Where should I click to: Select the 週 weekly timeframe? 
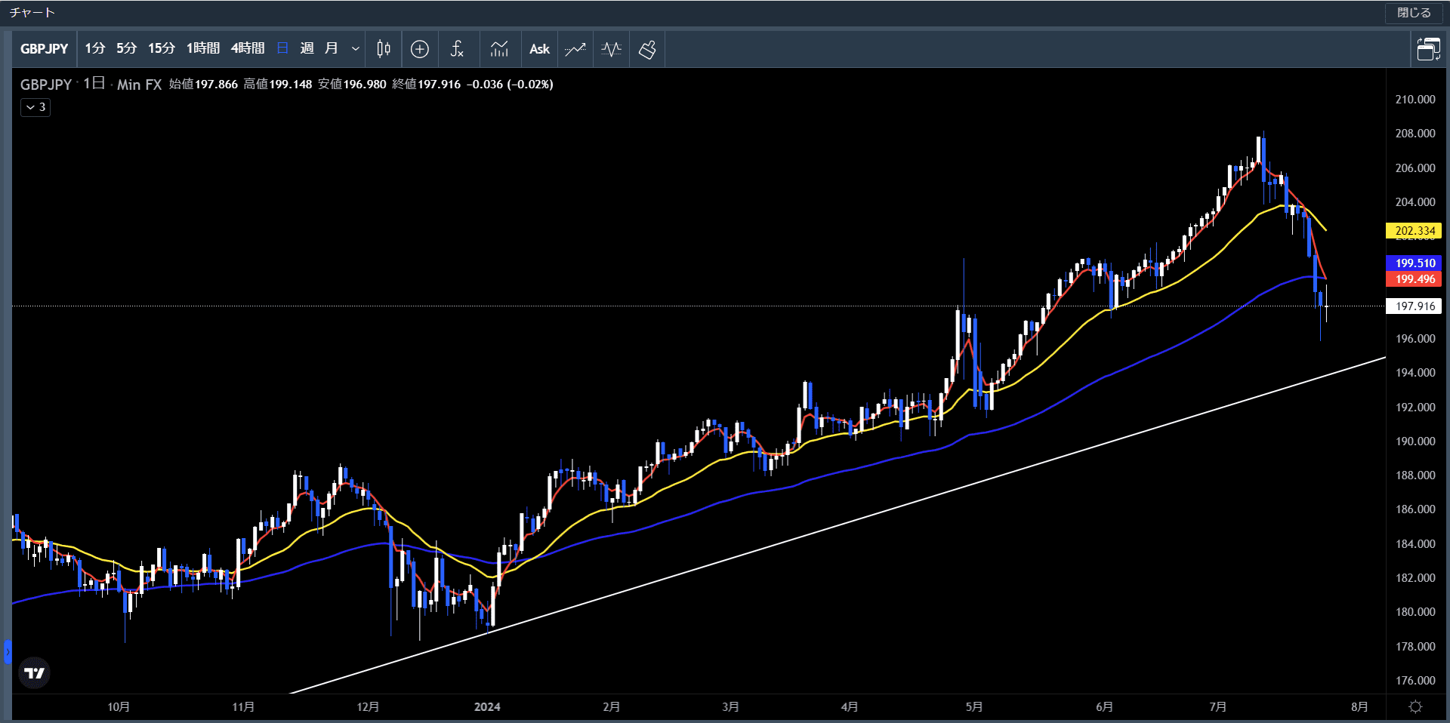click(x=307, y=49)
